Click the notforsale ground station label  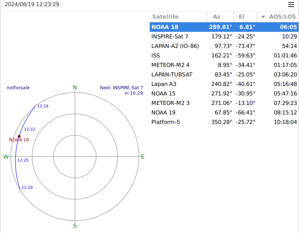pyautogui.click(x=18, y=88)
